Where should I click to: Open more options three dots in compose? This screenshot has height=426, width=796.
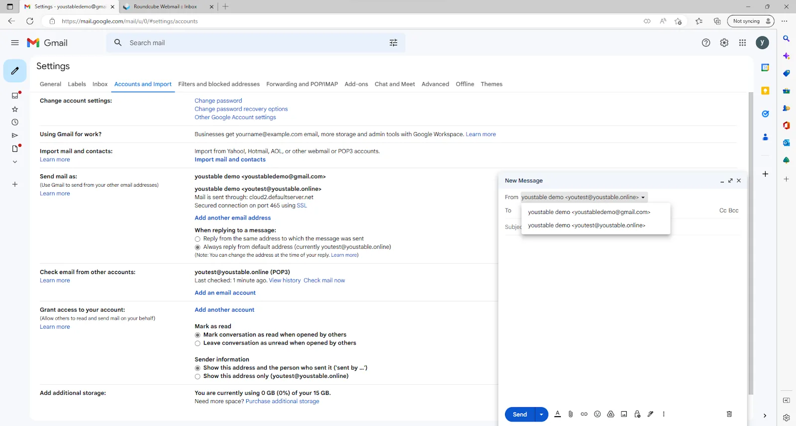coord(664,414)
